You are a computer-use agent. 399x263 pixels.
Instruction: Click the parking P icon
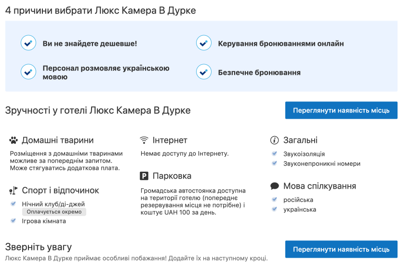144,176
